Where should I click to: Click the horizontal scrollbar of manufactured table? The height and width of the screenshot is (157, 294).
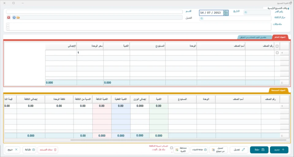(x=178, y=140)
